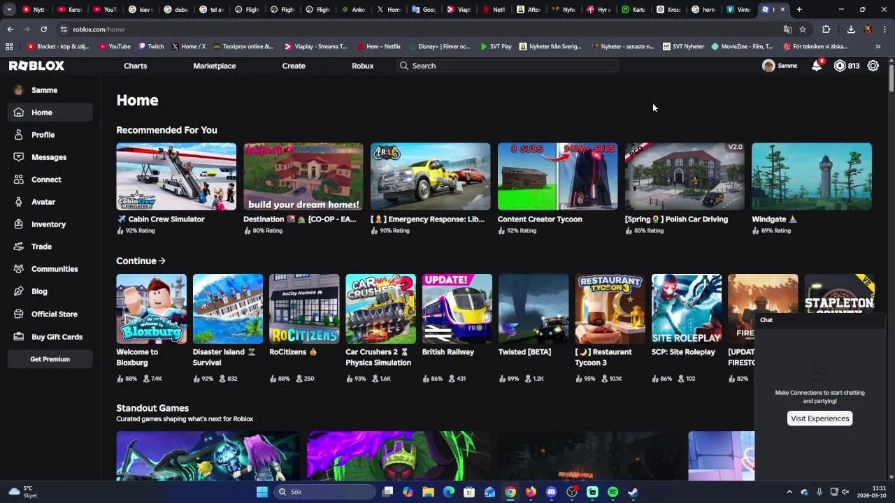Click the Home icon in sidebar
Viewport: 895px width, 503px height.
[18, 112]
